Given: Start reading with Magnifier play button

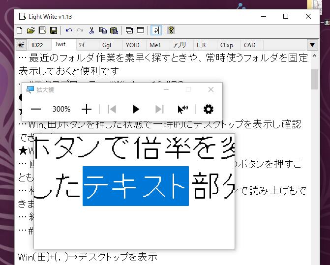Looking at the screenshot, I should 136,109.
